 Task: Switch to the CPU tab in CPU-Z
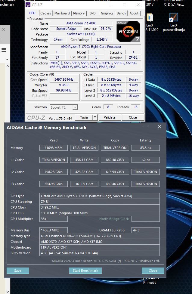coord(32,13)
